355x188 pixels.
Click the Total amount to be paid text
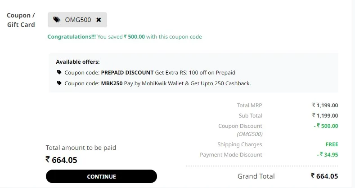[81, 148]
